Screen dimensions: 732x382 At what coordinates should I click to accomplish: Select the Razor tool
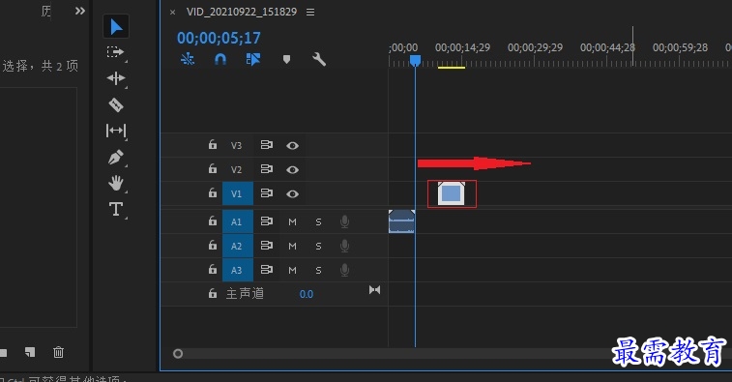pyautogui.click(x=116, y=104)
